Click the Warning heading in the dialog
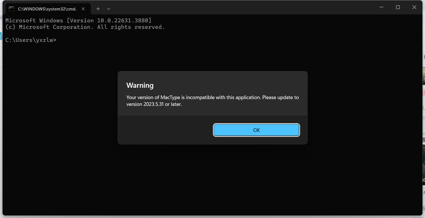 coord(140,86)
